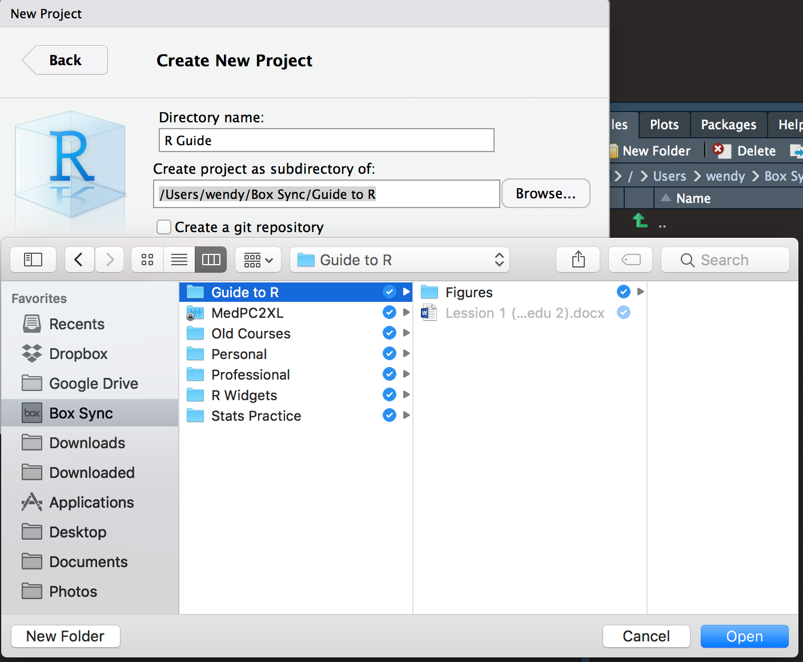Select Dropbox in Favorites sidebar

coord(78,354)
